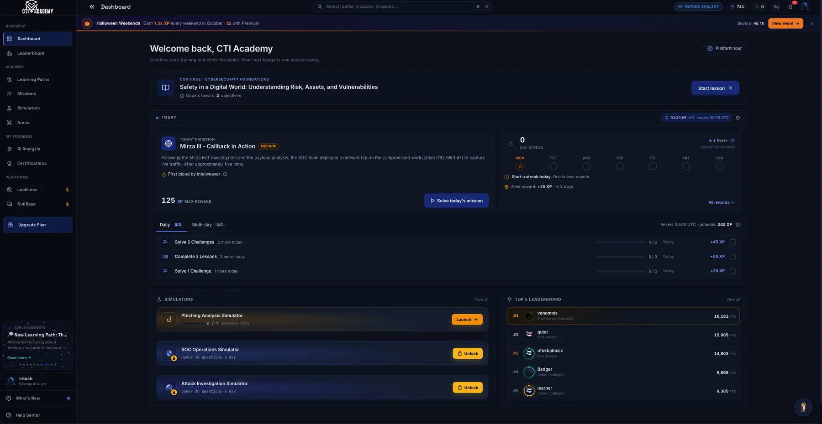
Task: Unlock the SOC Operations Simulator
Action: (468, 353)
